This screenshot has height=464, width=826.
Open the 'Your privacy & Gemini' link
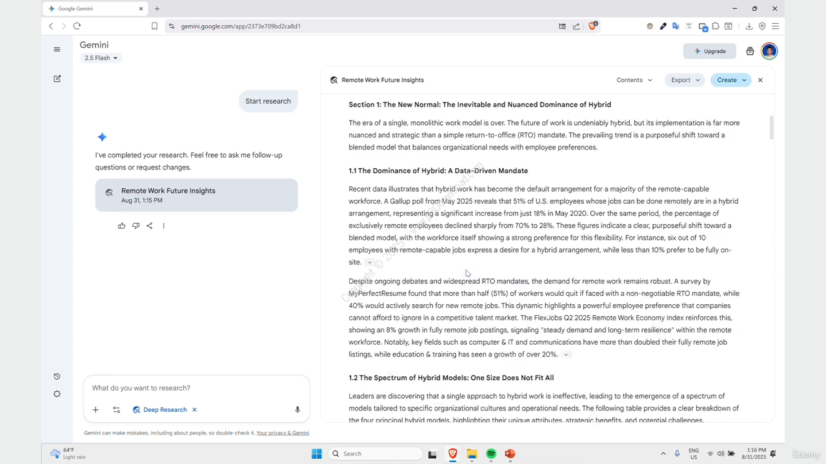(283, 433)
